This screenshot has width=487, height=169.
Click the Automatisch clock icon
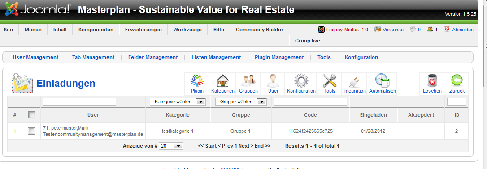(x=383, y=81)
